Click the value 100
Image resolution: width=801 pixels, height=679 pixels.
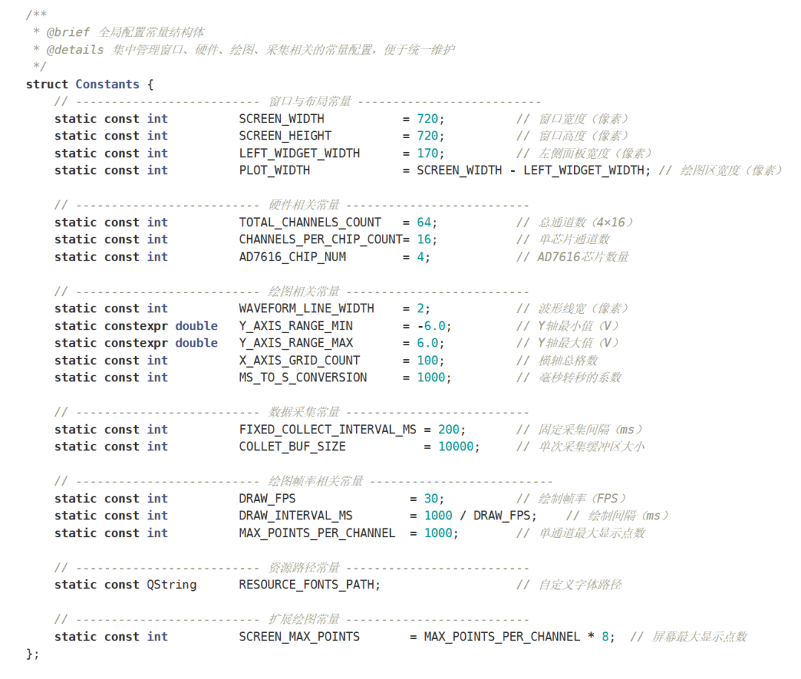coord(427,361)
